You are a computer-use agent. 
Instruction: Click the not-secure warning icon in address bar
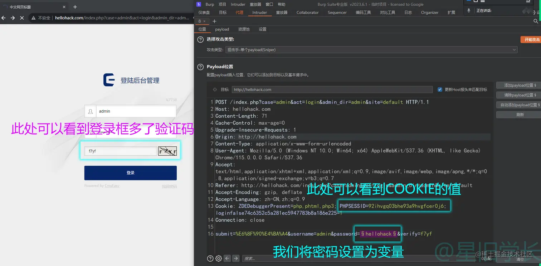34,18
